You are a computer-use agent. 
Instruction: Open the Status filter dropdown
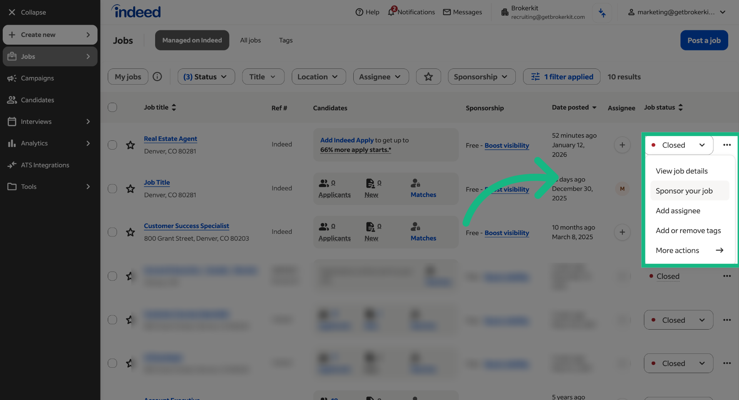tap(206, 77)
